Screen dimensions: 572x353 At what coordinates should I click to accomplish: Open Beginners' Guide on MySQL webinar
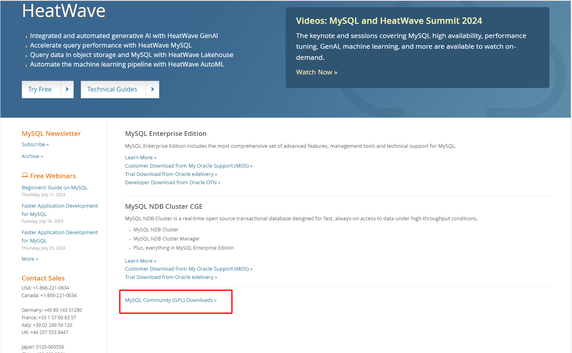point(55,188)
